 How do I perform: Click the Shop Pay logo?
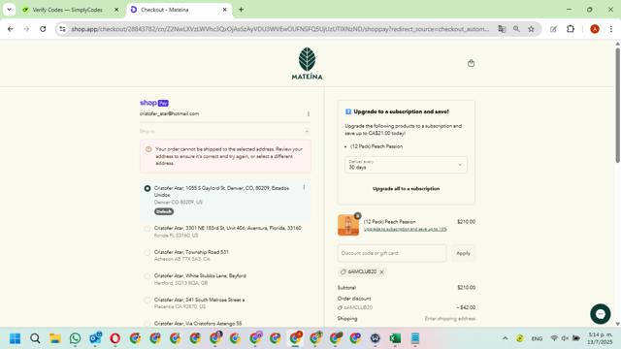tap(154, 103)
